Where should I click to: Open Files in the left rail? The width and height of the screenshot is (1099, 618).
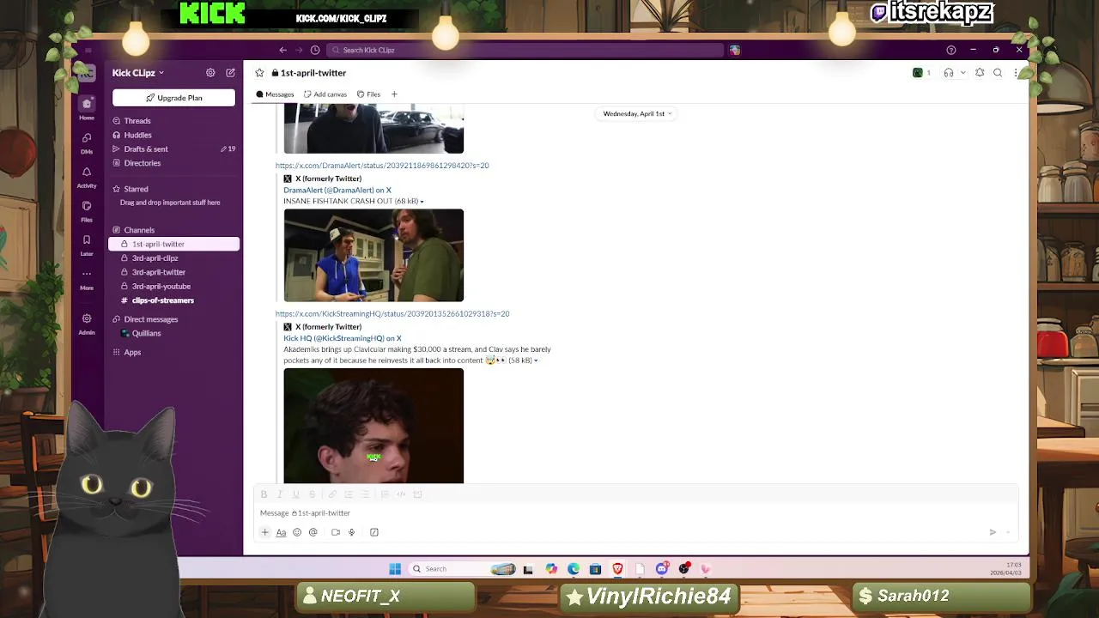click(87, 211)
